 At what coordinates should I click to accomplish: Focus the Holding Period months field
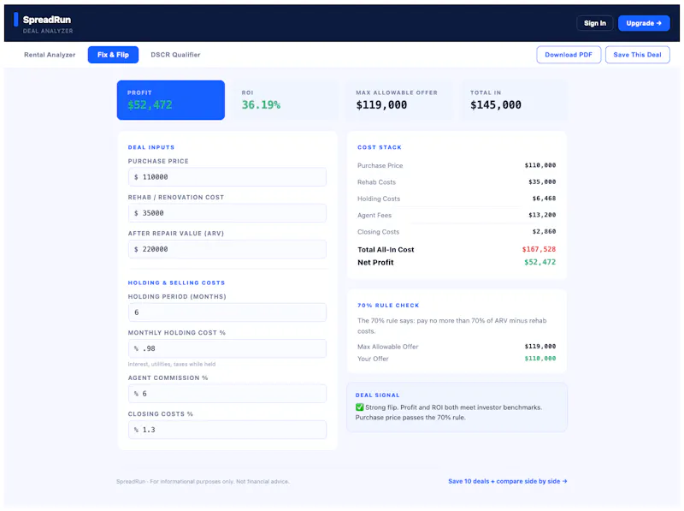tap(227, 312)
